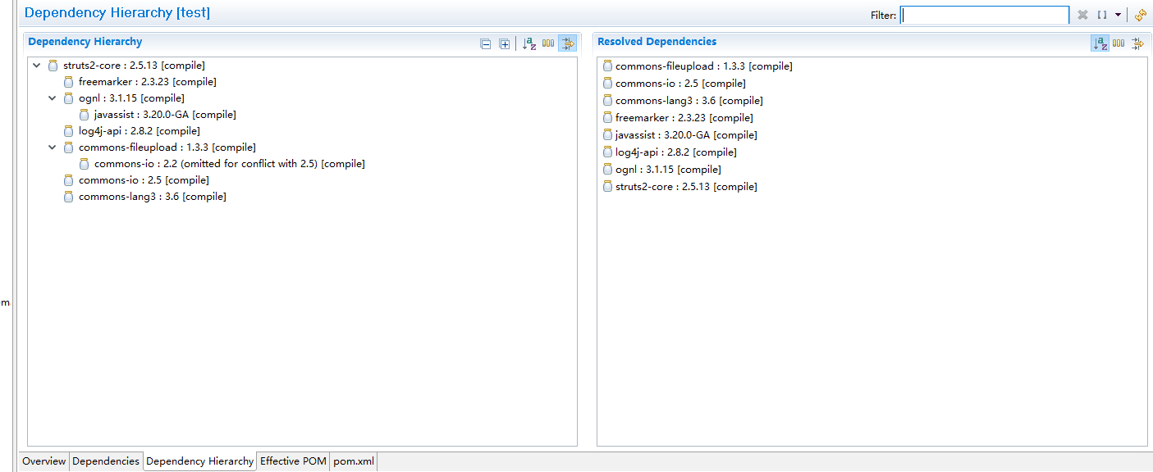Screen dimensions: 1153x472
Task: Click jar icon of ognl in the hierarchy
Action: pyautogui.click(x=69, y=98)
